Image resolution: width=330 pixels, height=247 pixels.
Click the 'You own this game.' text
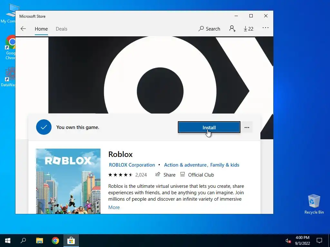coord(78,127)
